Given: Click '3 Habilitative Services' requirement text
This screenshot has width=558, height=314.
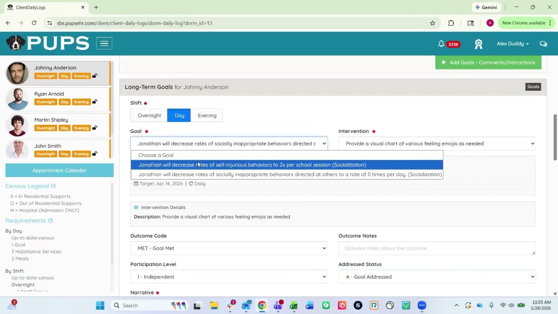Looking at the screenshot, I should click(x=36, y=252).
